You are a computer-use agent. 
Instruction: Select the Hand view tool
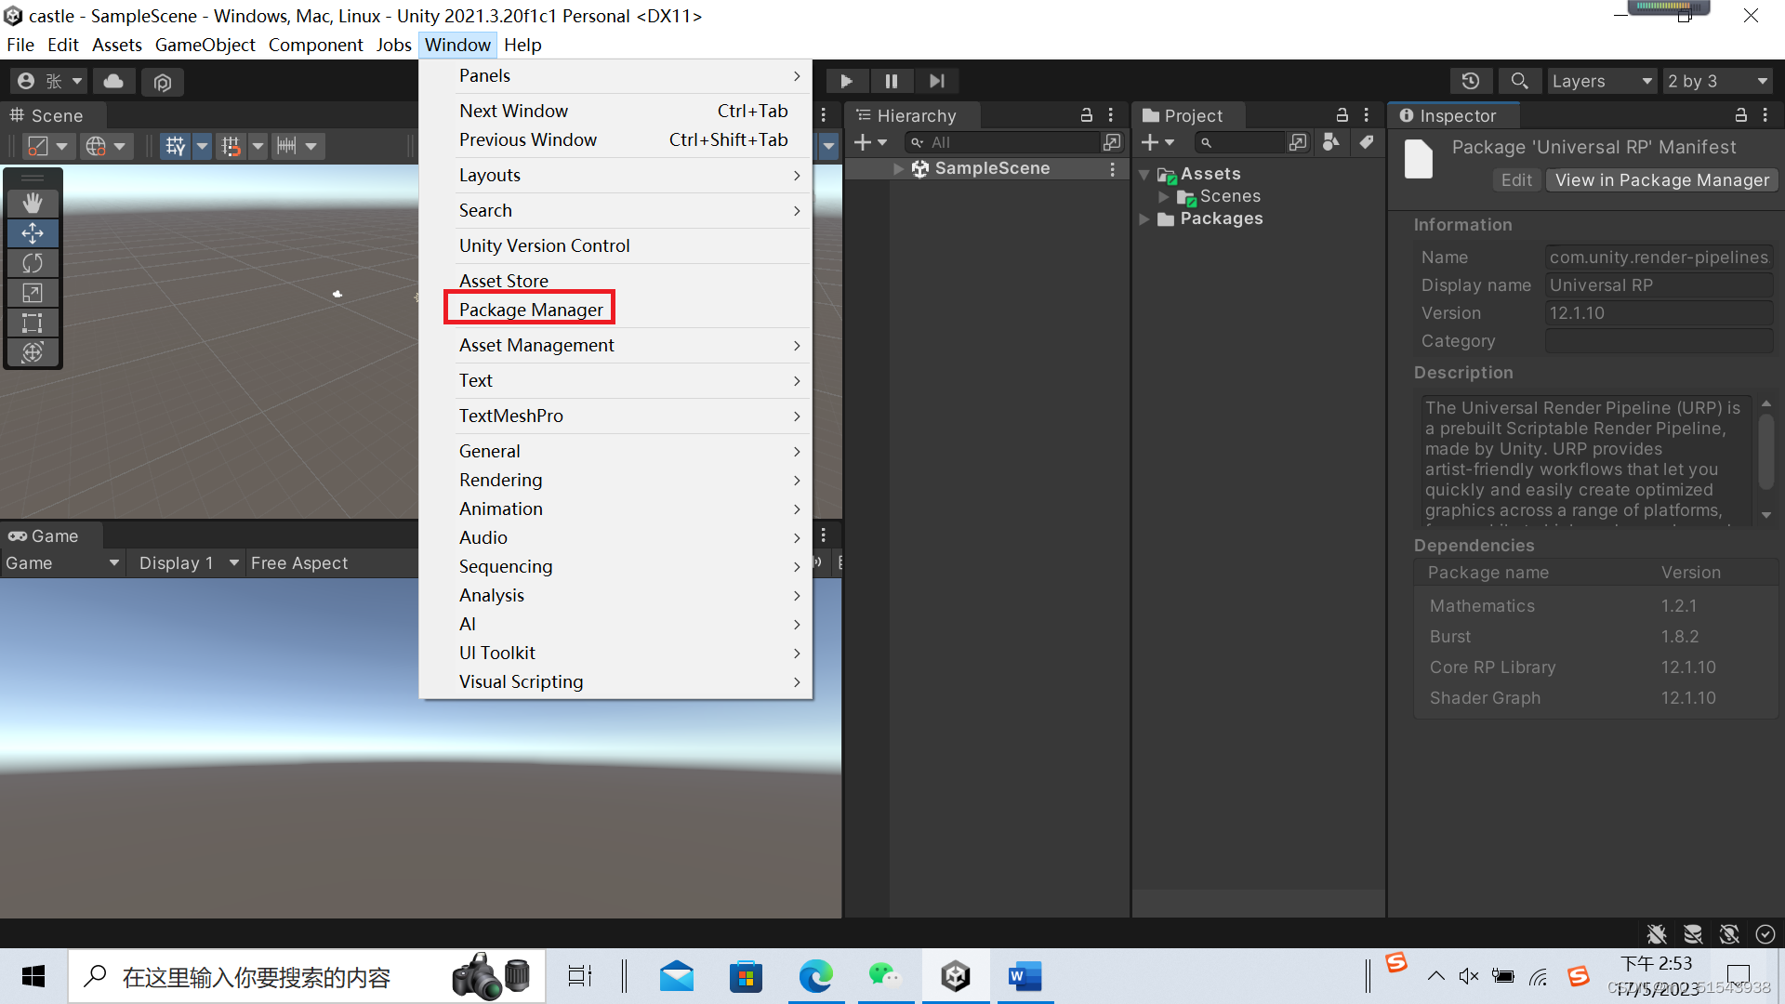click(x=33, y=203)
